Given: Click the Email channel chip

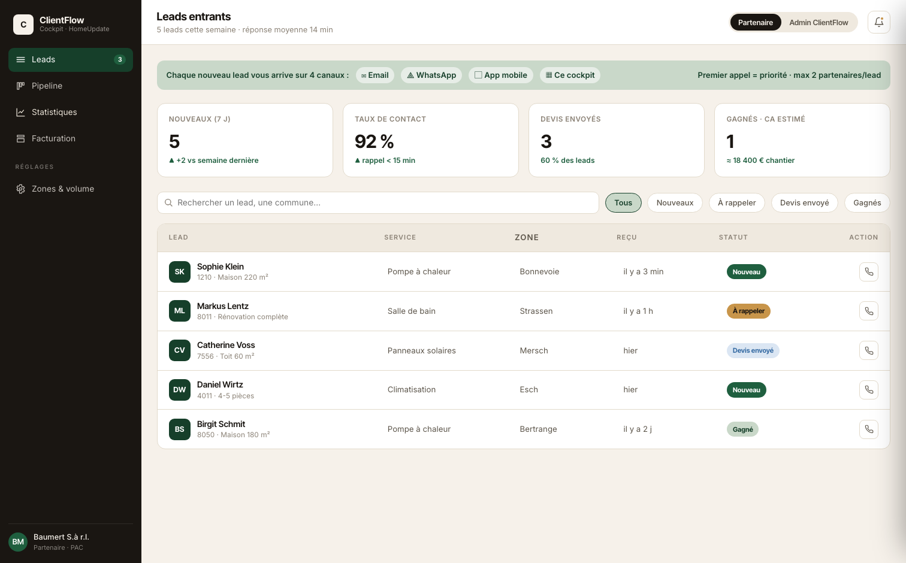Looking at the screenshot, I should (375, 75).
